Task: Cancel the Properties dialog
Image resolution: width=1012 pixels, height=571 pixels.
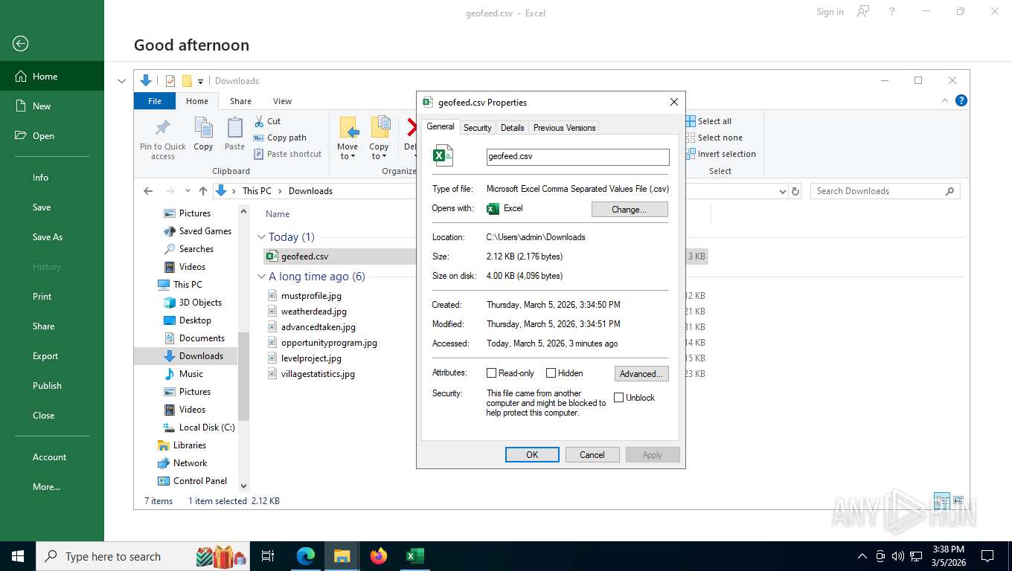Action: click(592, 455)
